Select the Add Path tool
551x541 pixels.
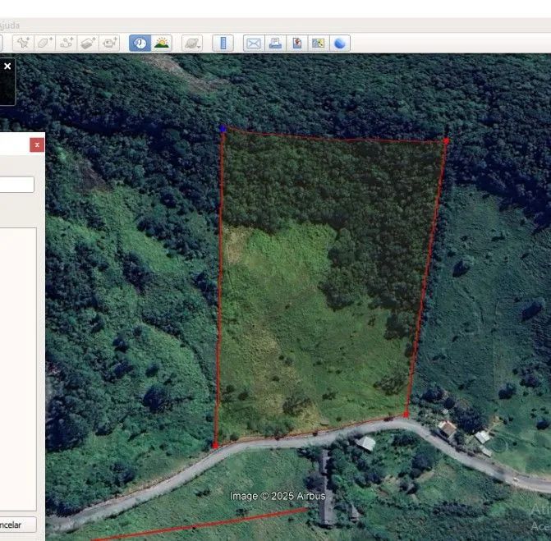[67, 43]
